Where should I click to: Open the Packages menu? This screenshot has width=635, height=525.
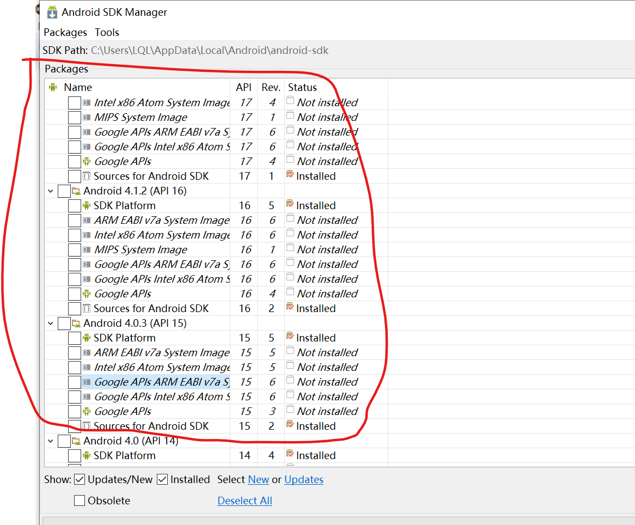(x=65, y=33)
